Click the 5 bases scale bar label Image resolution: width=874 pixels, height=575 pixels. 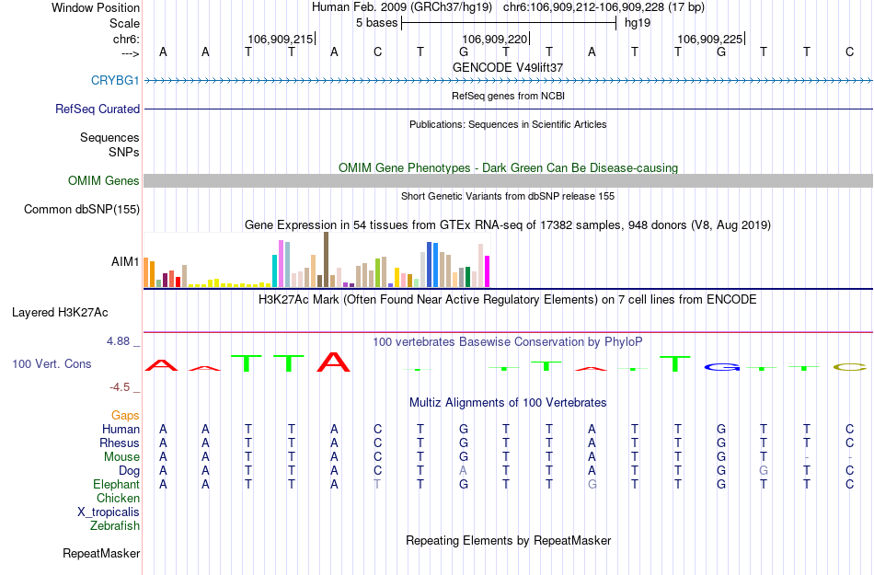click(377, 23)
